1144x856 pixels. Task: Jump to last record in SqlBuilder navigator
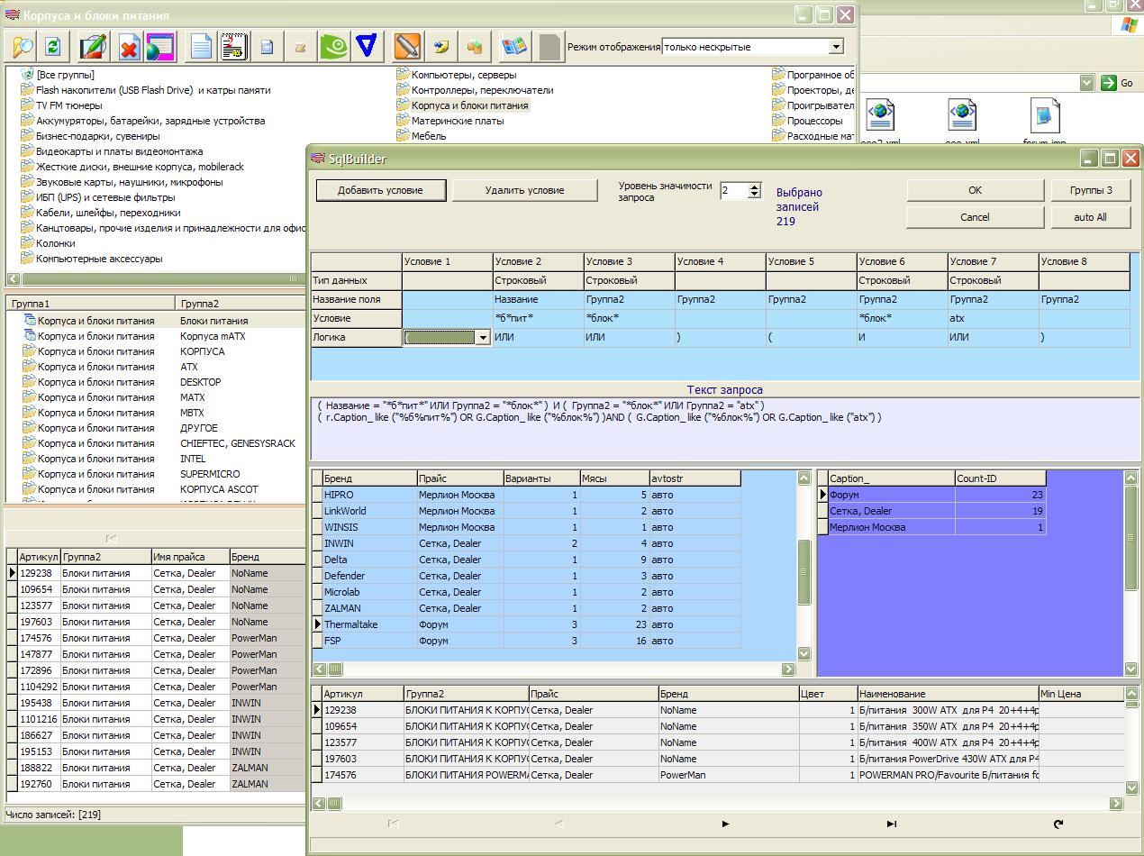coord(891,824)
